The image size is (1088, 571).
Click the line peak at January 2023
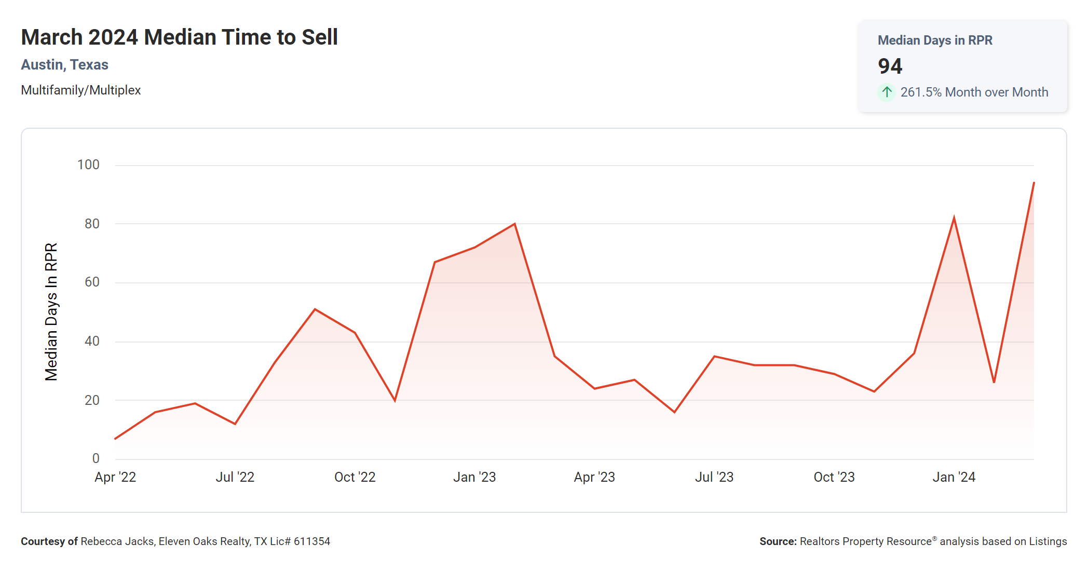coord(514,224)
